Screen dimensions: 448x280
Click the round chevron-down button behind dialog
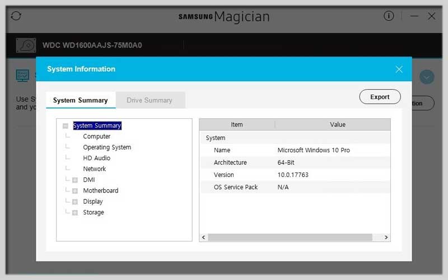[x=427, y=77]
